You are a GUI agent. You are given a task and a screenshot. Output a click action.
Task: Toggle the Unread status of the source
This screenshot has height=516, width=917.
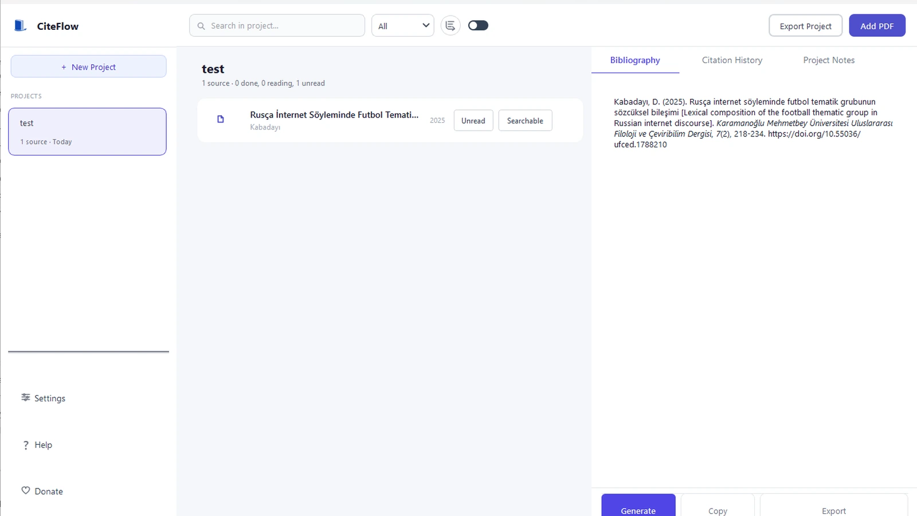473,120
